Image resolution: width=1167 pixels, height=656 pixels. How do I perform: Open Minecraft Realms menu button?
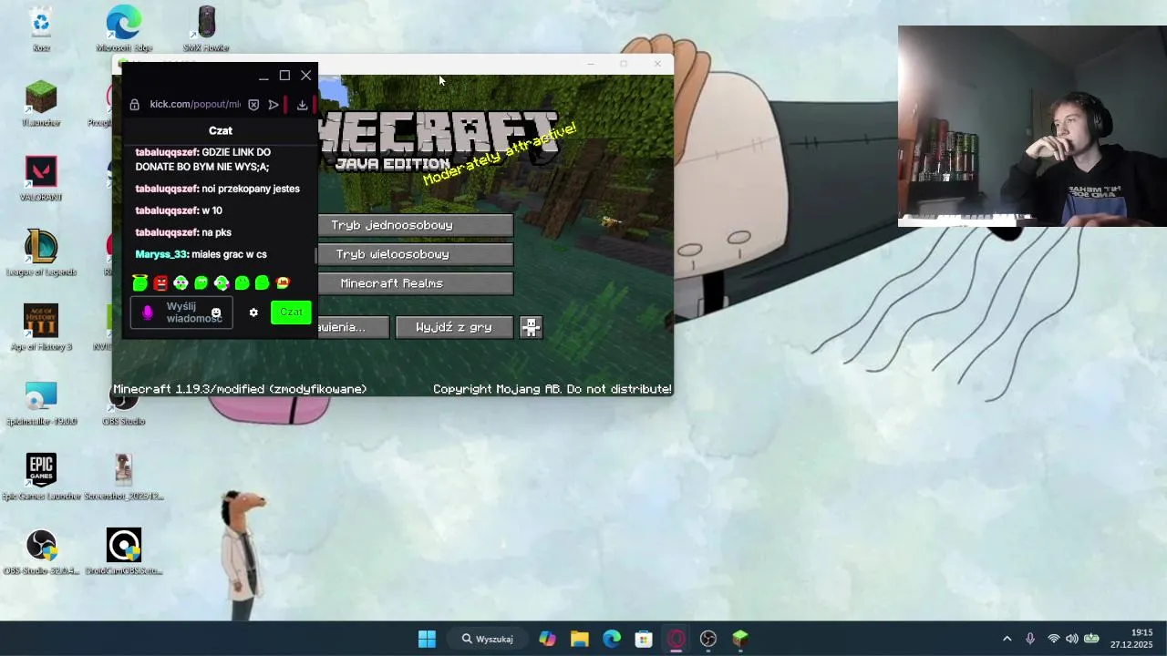pos(415,283)
